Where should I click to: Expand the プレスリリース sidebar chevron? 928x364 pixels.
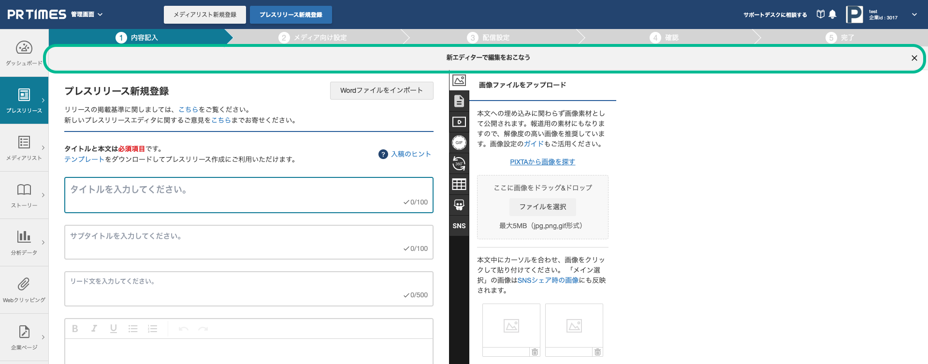tap(43, 101)
